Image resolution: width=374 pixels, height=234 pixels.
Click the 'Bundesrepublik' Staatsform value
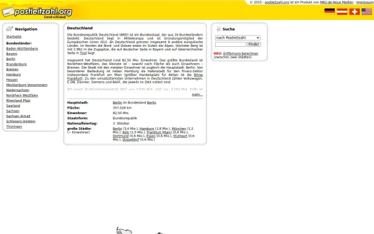tap(125, 118)
